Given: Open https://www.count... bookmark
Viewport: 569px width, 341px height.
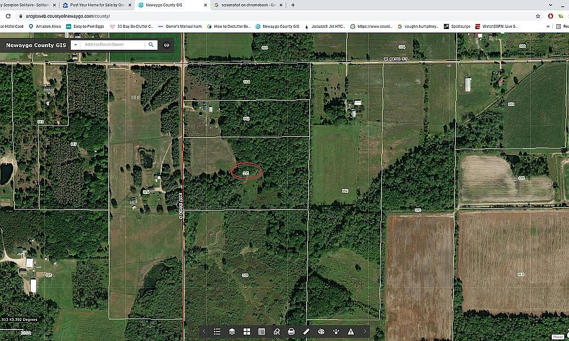Looking at the screenshot, I should coord(371,27).
